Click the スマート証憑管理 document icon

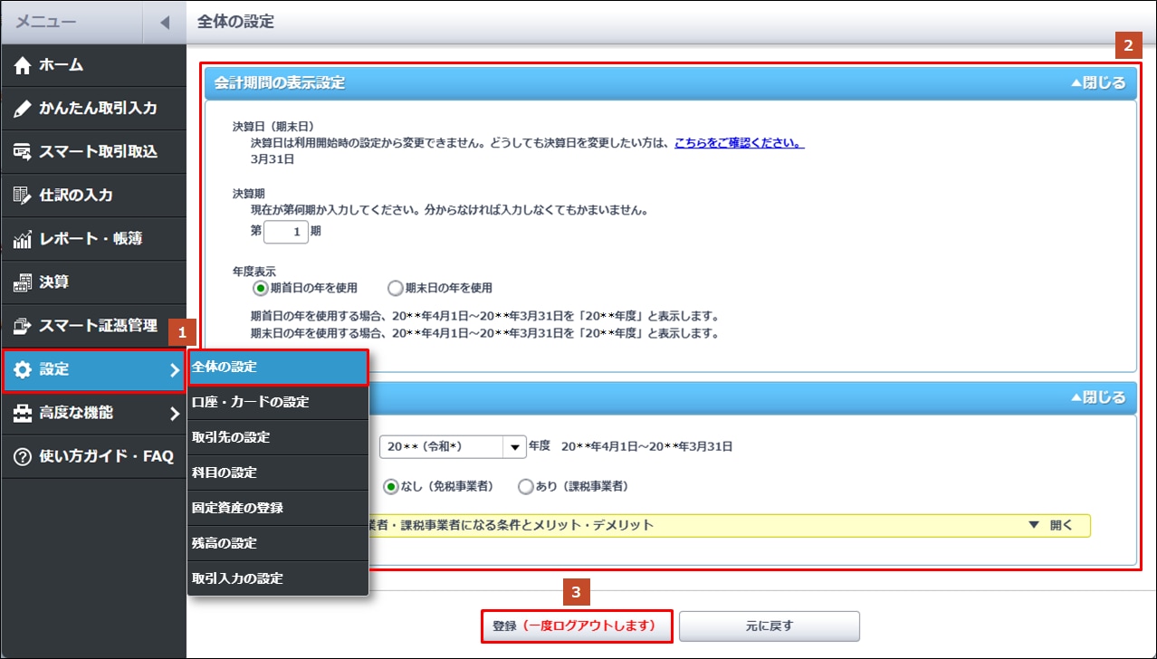[23, 326]
